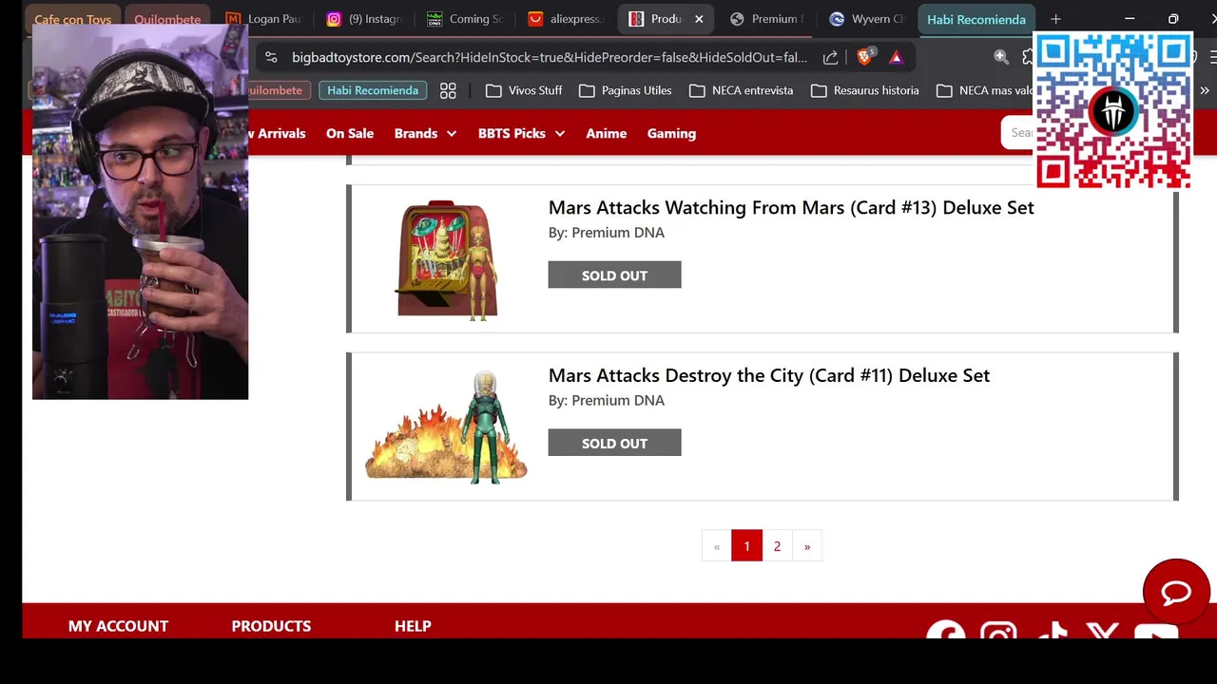Viewport: 1217px width, 684px height.
Task: Expand the Brands dropdown menu
Action: click(x=425, y=133)
